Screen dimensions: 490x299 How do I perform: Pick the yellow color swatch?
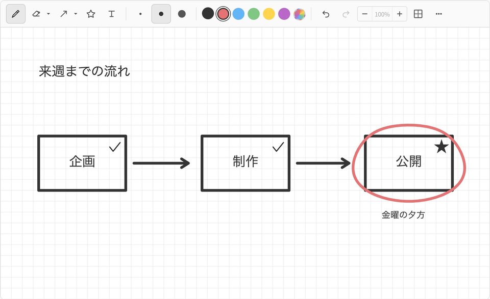[269, 14]
